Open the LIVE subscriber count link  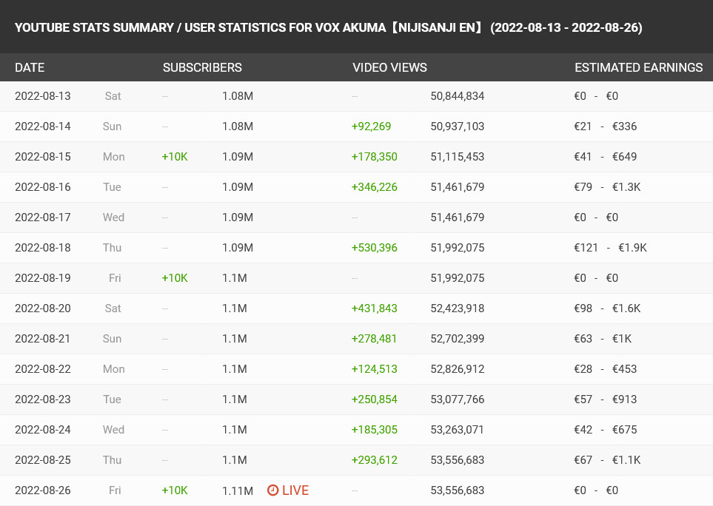coord(288,490)
